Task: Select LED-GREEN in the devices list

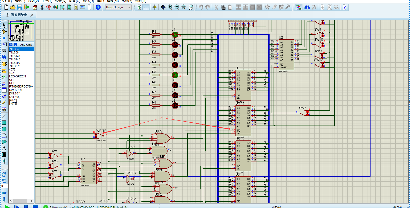Action: pos(18,76)
